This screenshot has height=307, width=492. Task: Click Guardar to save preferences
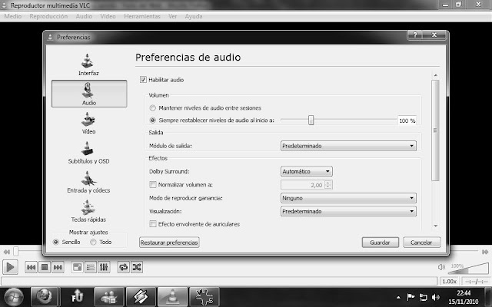(380, 243)
